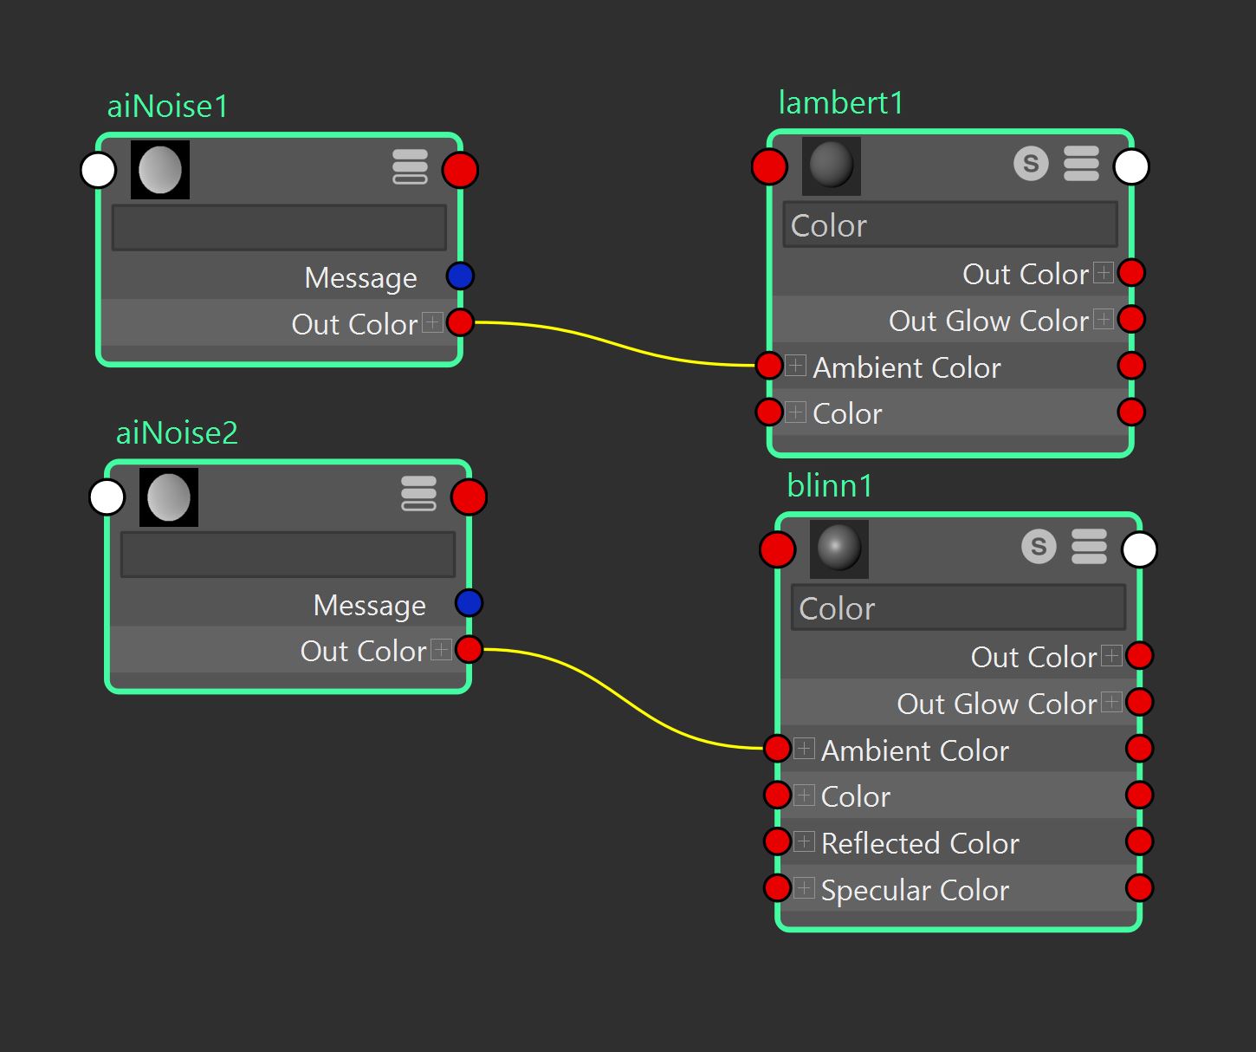Click blinn1 Reflected Color input port
Screen dimensions: 1256x1052
[777, 841]
